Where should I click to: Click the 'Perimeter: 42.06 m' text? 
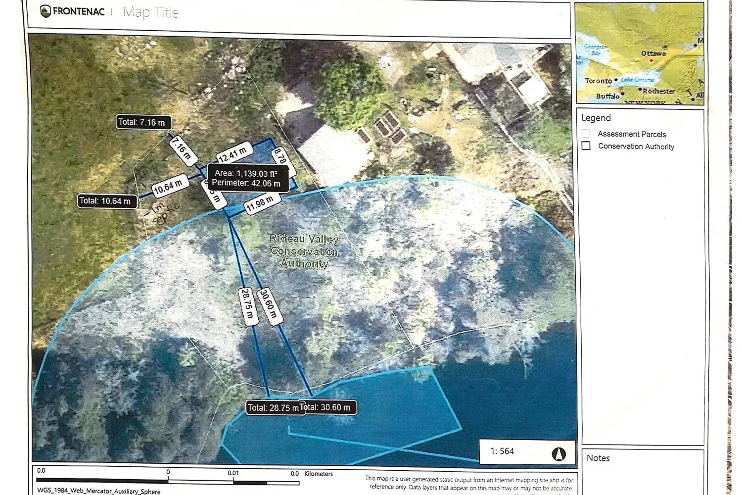[246, 183]
